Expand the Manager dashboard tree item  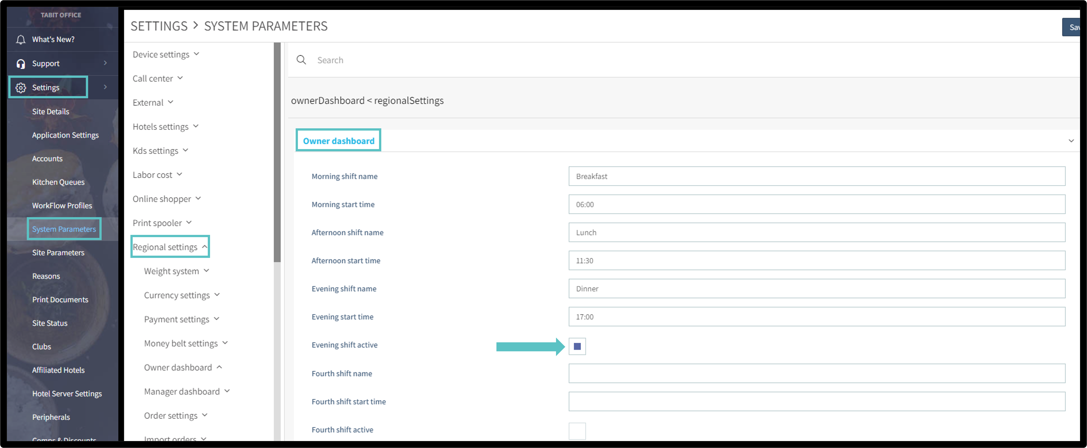point(227,391)
